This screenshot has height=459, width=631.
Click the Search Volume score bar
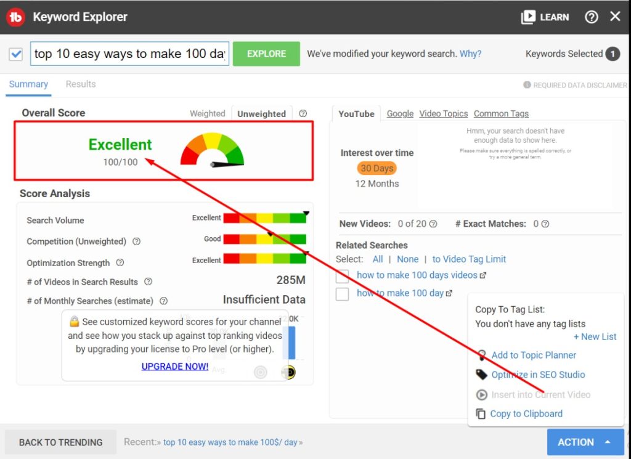[265, 218]
